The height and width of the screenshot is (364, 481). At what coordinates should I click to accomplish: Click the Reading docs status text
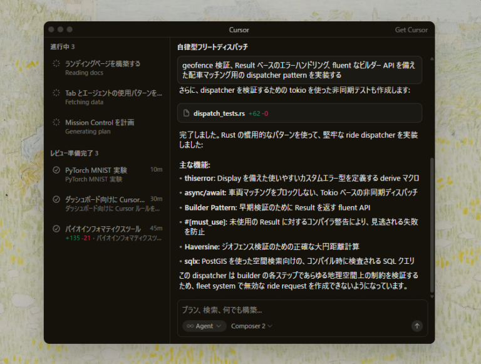84,73
